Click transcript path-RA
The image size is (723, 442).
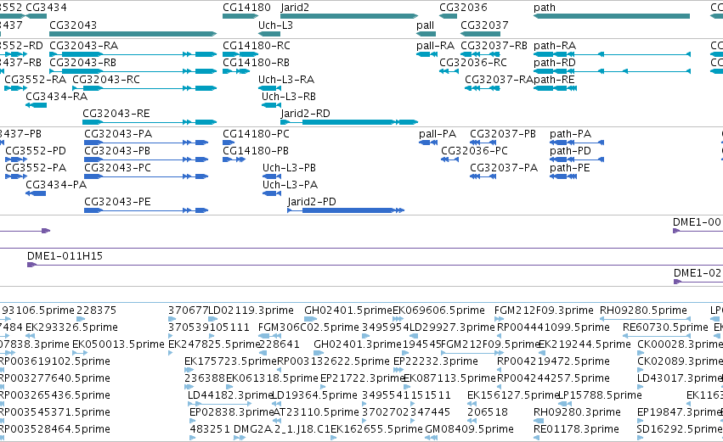(555, 46)
